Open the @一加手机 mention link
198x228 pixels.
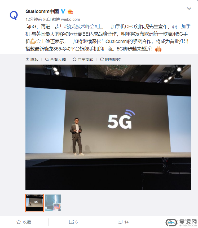(x=108, y=30)
